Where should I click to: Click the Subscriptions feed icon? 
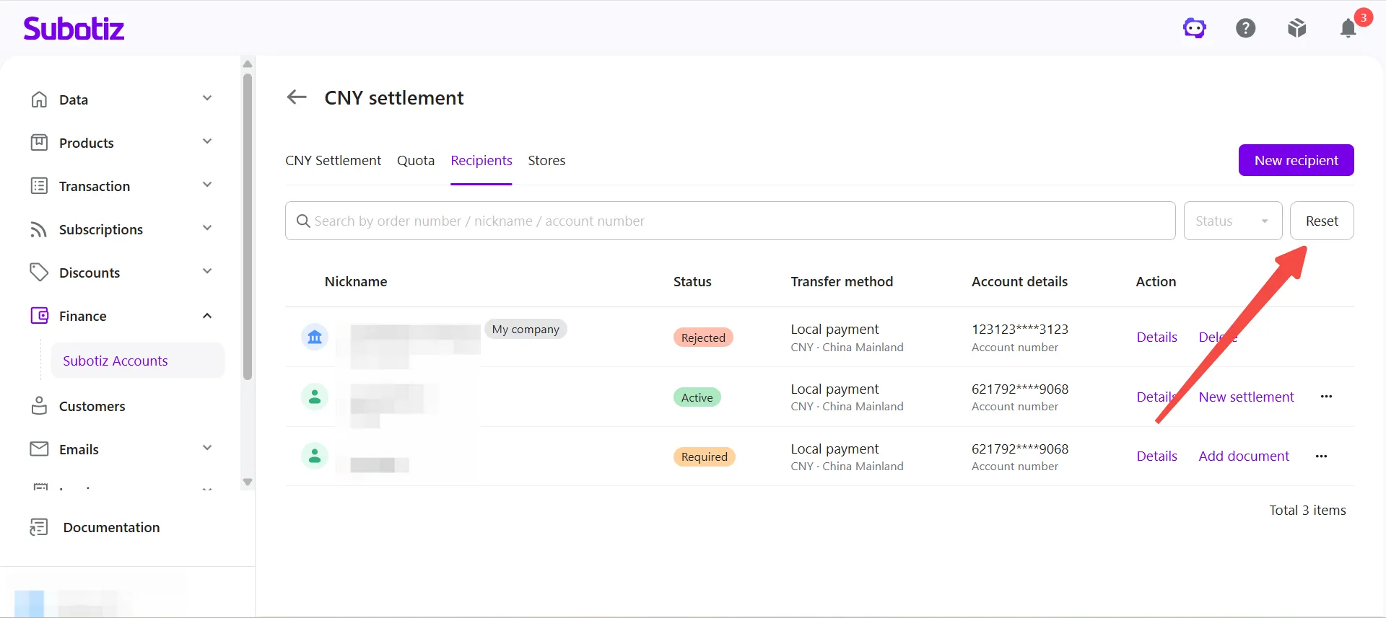pos(39,229)
